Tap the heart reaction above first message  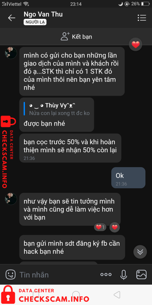135,45
